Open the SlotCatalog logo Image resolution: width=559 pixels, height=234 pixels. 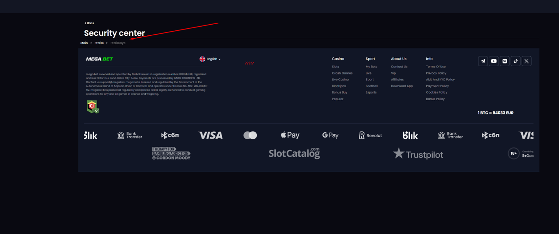click(294, 153)
